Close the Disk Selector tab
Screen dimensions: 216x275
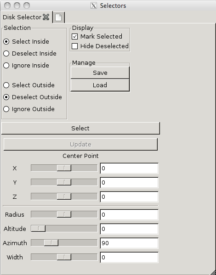(x=46, y=17)
